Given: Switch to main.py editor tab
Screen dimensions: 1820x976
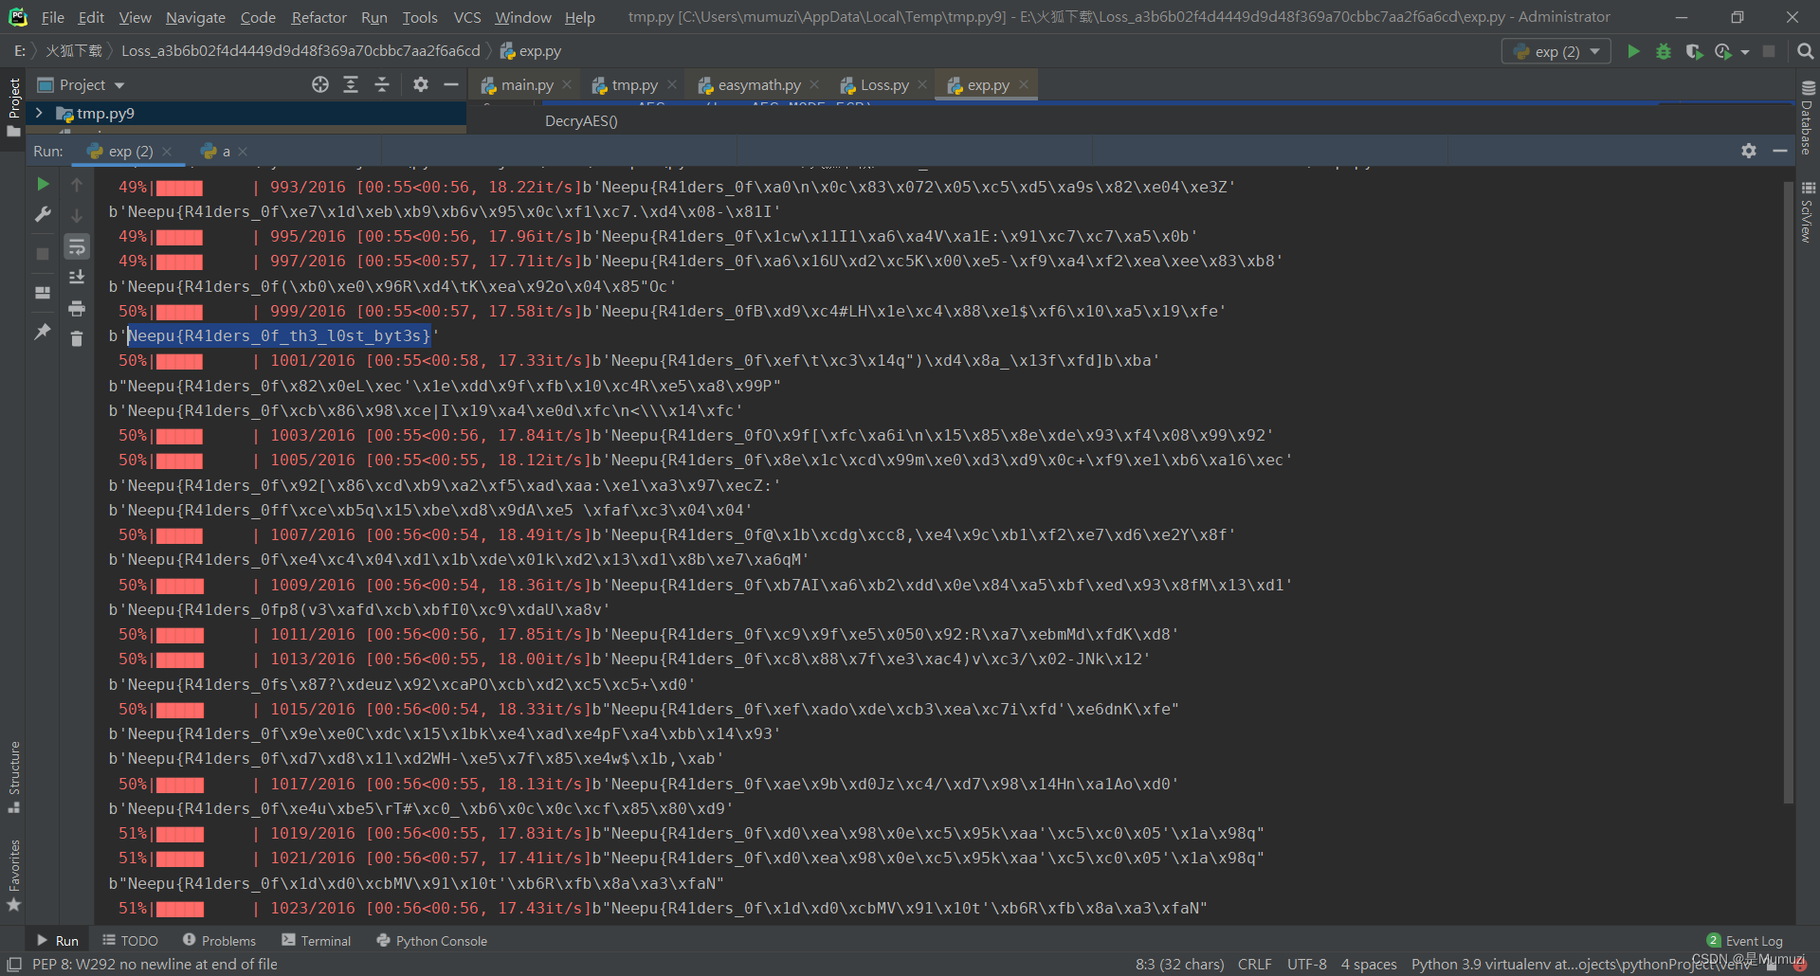Looking at the screenshot, I should tap(526, 85).
